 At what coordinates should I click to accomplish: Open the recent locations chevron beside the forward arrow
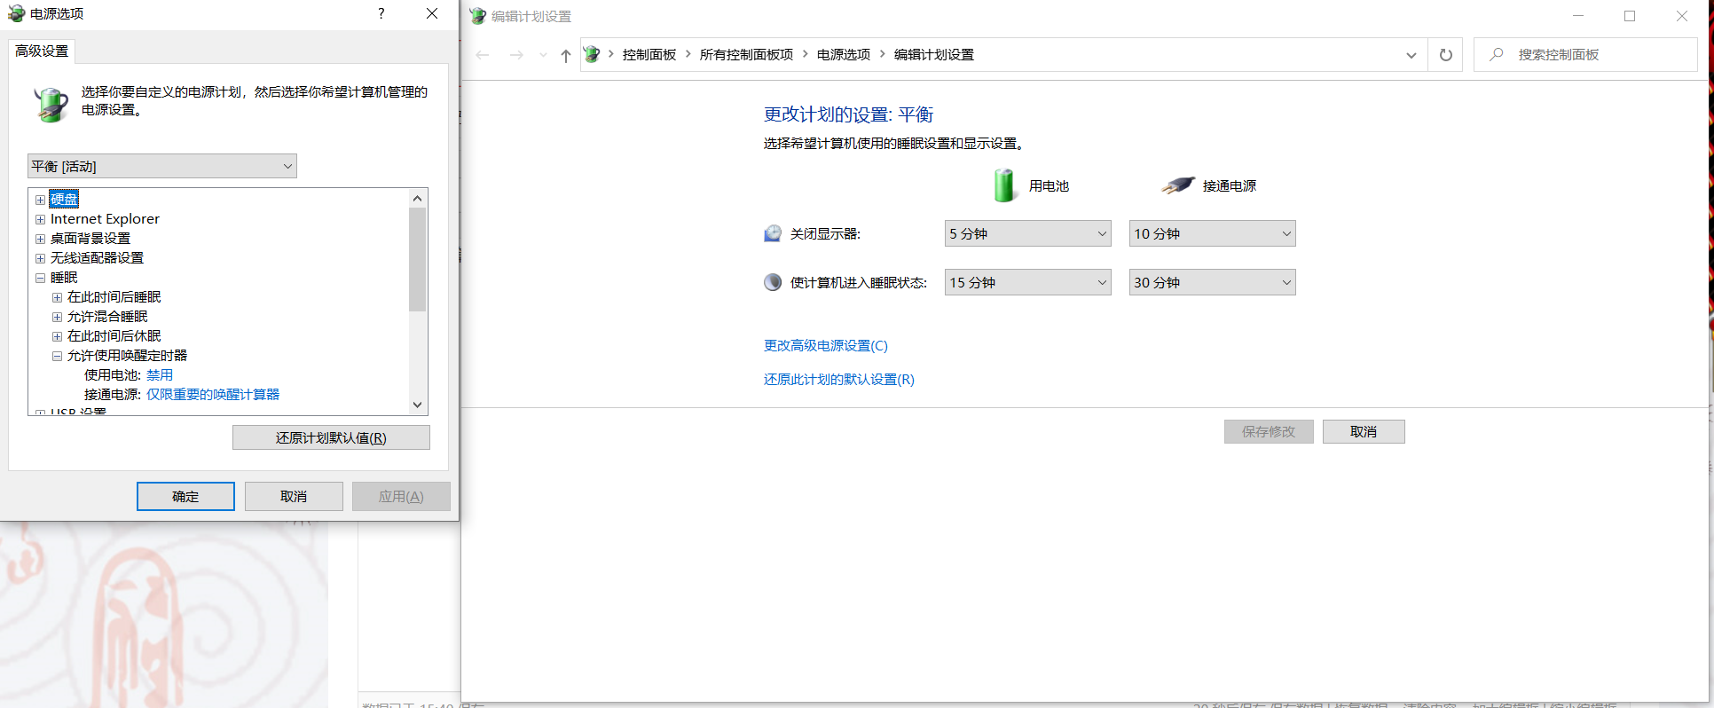coord(543,55)
